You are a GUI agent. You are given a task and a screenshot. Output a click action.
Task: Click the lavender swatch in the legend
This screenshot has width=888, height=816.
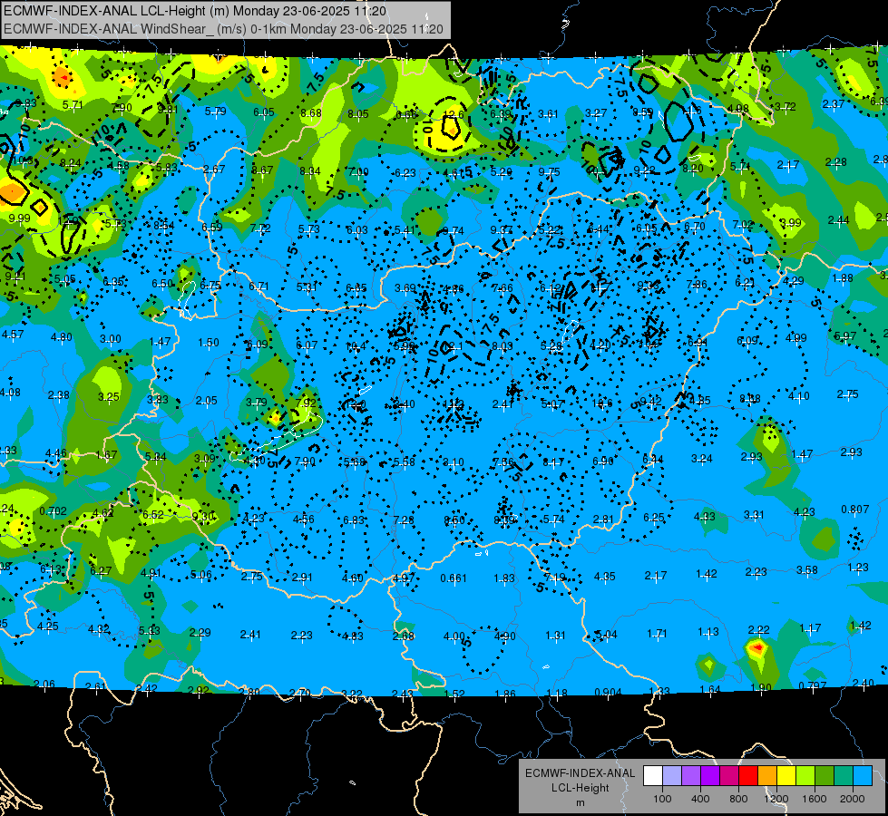coord(672,776)
